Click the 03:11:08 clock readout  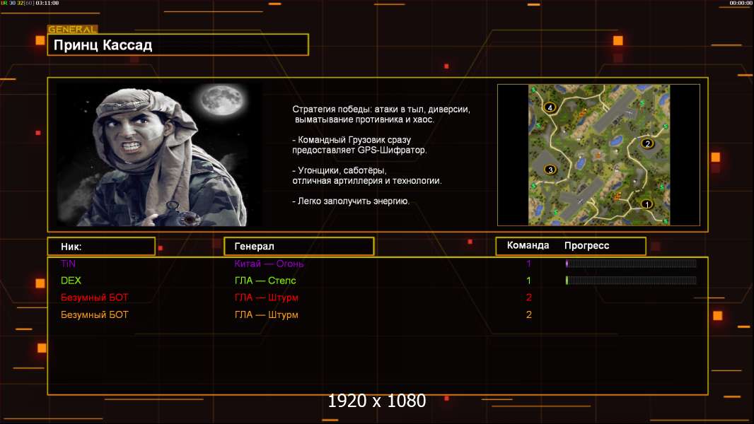(47, 3)
